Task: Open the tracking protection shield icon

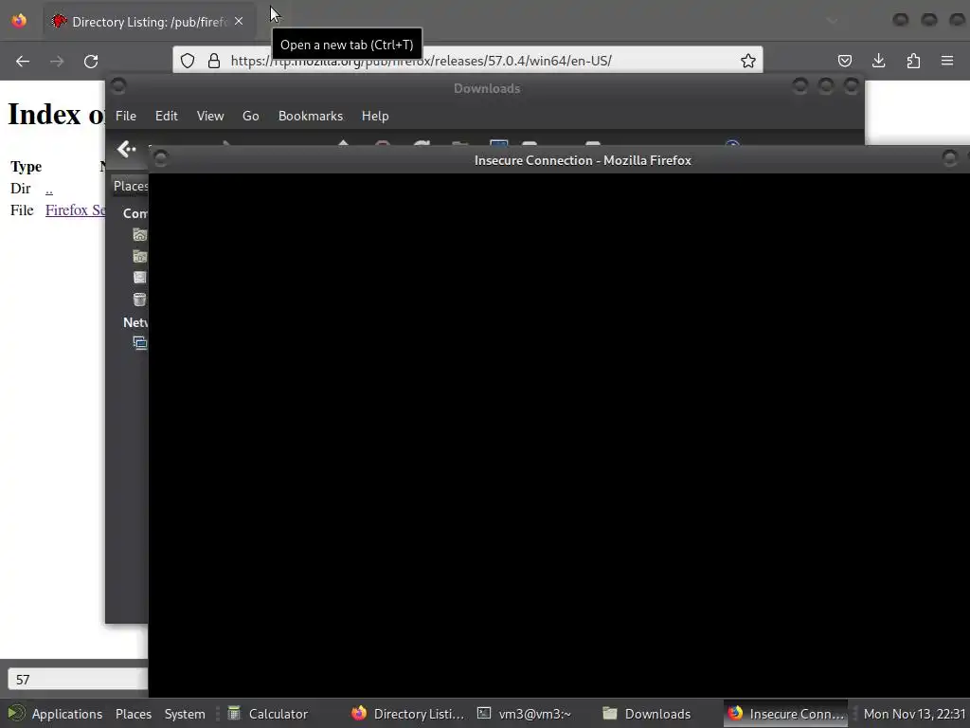Action: pos(188,61)
